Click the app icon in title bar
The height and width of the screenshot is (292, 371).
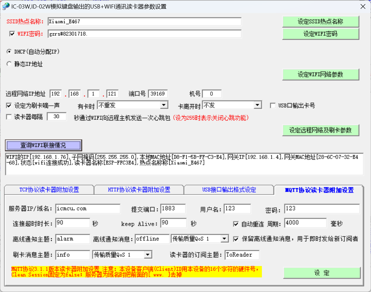tap(6, 6)
